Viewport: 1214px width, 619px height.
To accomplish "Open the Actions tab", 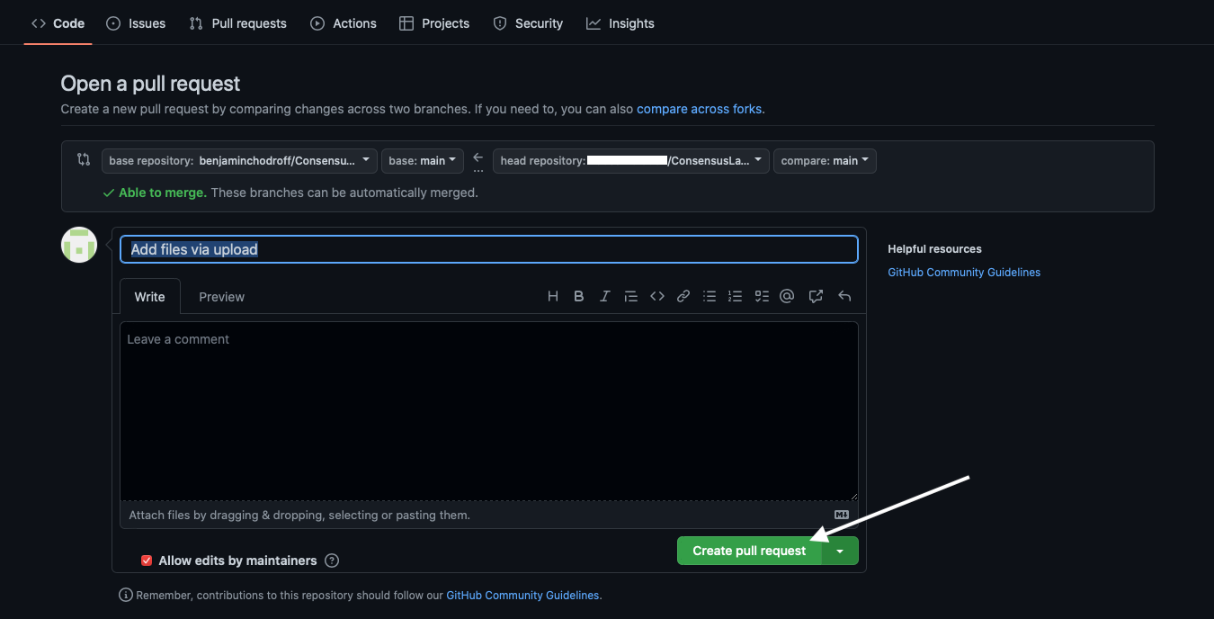I will (x=344, y=23).
